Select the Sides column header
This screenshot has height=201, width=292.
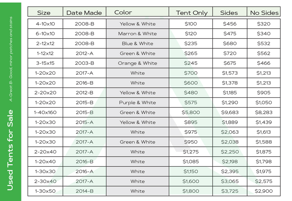pyautogui.click(x=229, y=13)
